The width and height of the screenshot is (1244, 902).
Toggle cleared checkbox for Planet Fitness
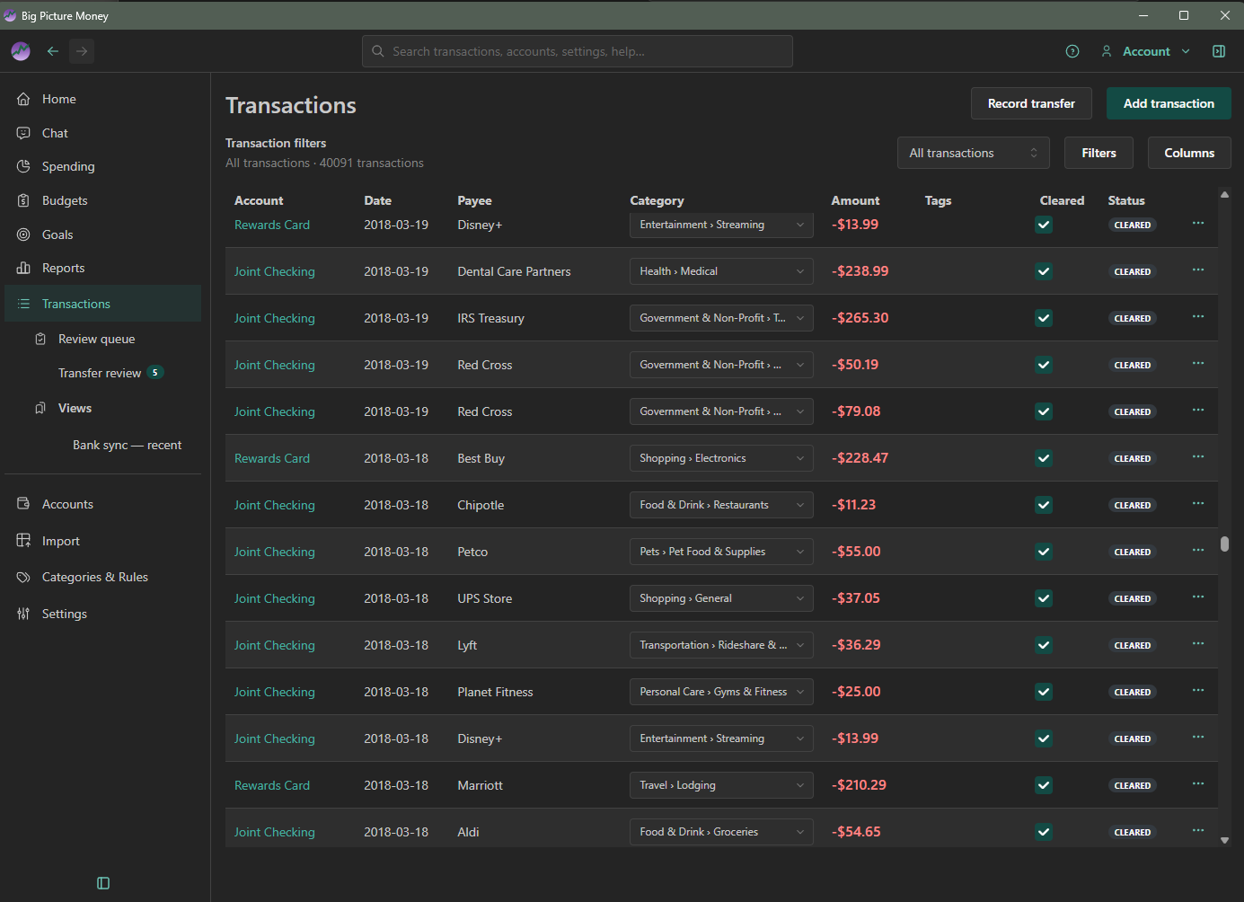coord(1044,692)
